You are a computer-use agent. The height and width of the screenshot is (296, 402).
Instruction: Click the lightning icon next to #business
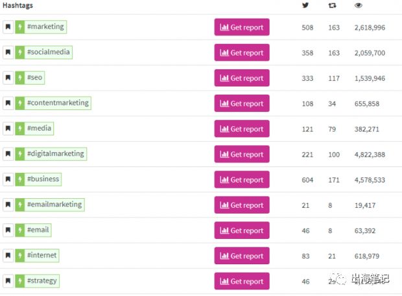(19, 179)
